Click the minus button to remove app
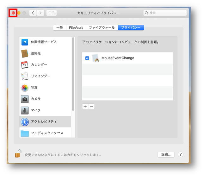The width and height of the screenshot is (204, 177). coord(92,107)
